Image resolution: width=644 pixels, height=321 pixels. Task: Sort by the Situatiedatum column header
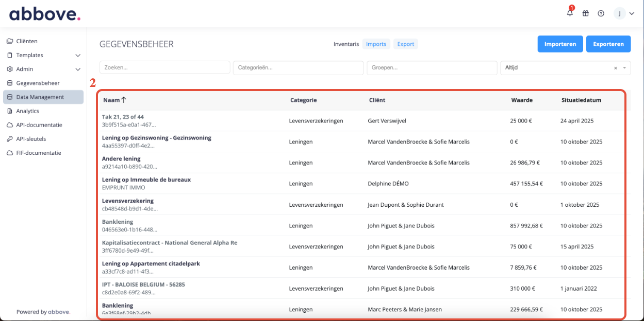click(581, 100)
